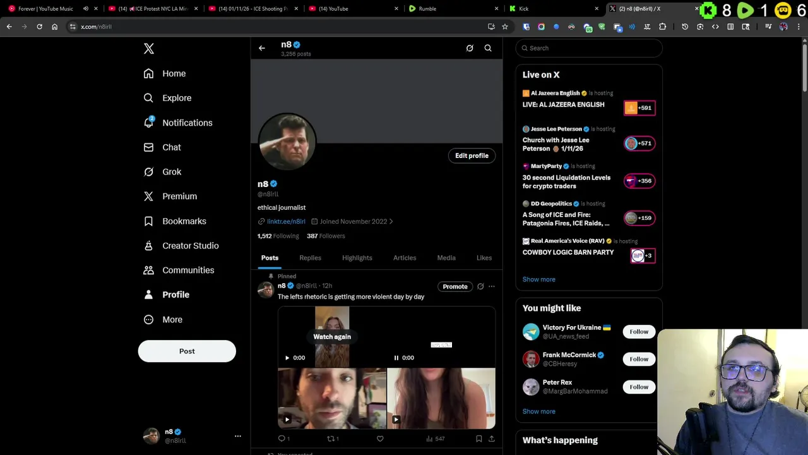The image size is (808, 455).
Task: Share the pinned post
Action: (x=492, y=439)
